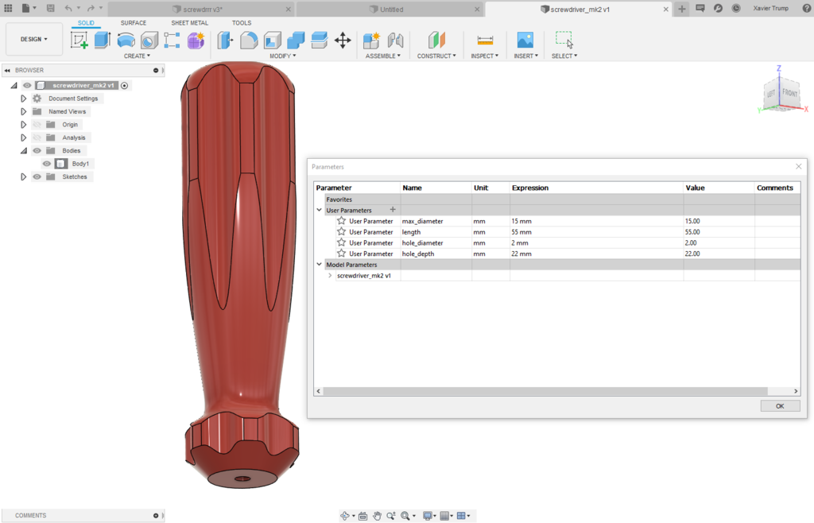The height and width of the screenshot is (523, 814).
Task: Hide Body1 using its eye icon
Action: (x=47, y=164)
